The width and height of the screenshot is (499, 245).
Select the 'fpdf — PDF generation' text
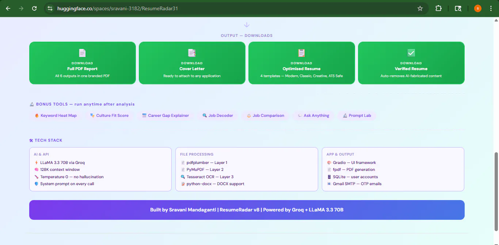[354, 169]
